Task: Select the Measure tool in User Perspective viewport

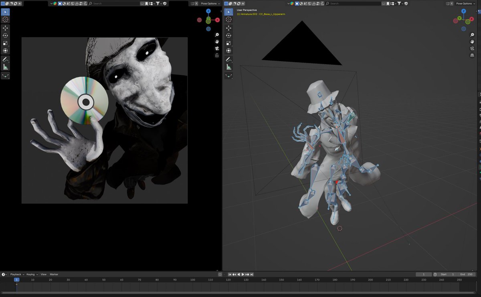Action: coord(229,67)
